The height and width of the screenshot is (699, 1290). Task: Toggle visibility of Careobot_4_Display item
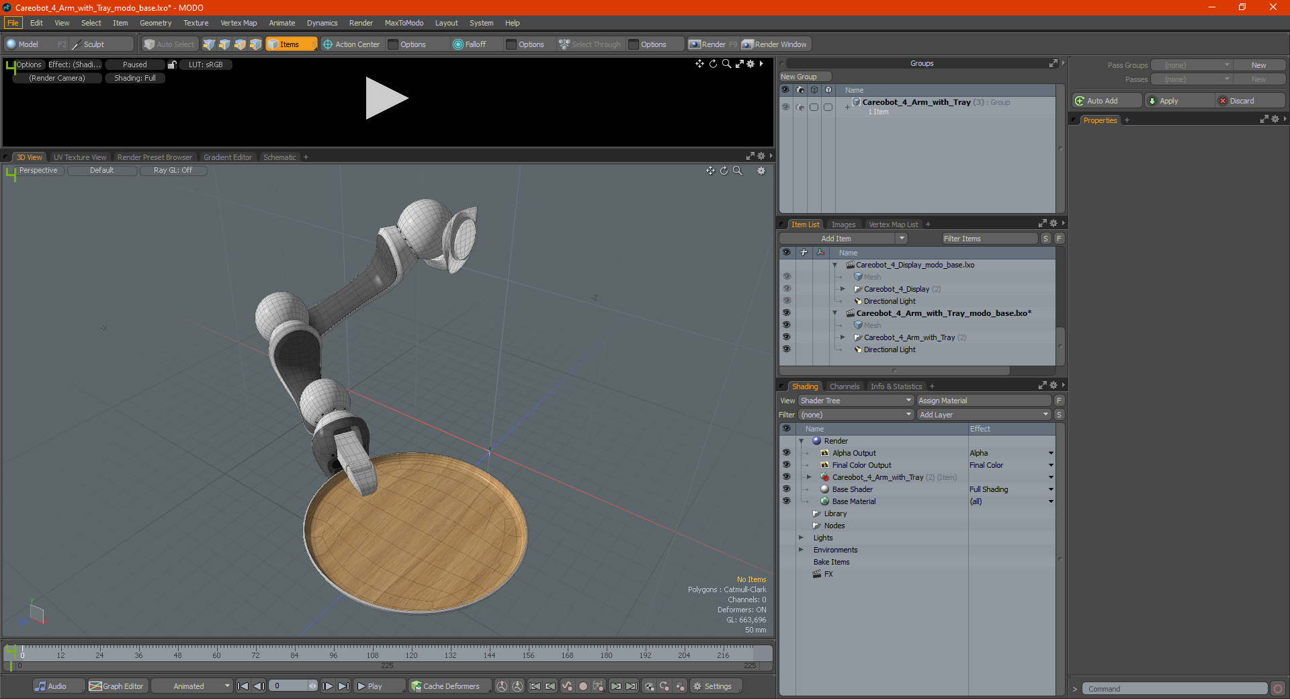pyautogui.click(x=786, y=289)
